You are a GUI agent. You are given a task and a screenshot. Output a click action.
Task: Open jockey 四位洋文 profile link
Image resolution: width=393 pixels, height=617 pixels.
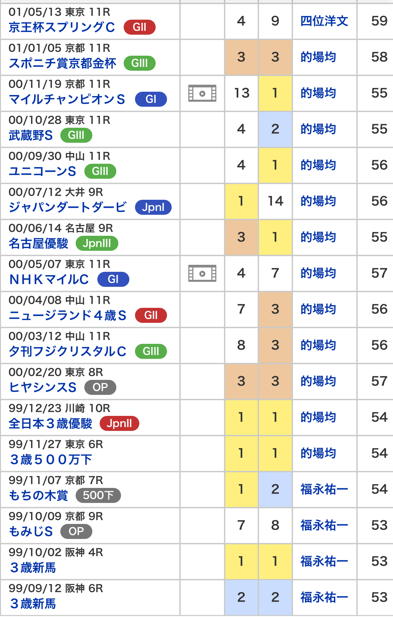tap(324, 21)
